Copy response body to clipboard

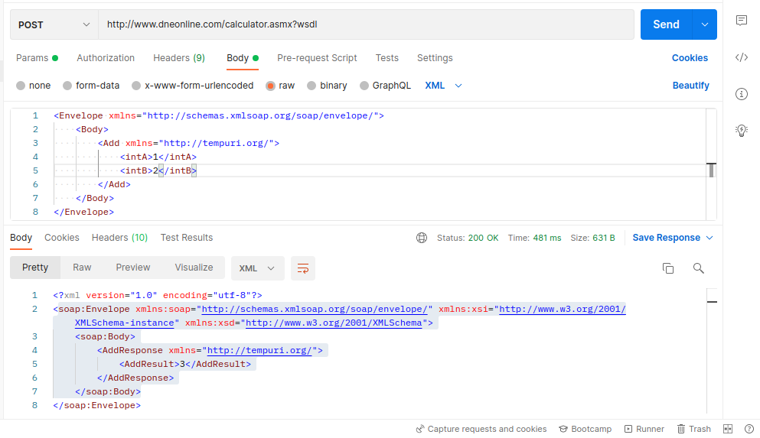668,268
